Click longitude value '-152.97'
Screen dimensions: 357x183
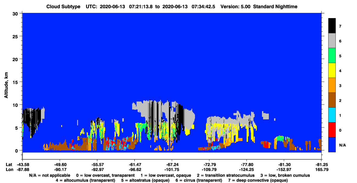[284, 169]
